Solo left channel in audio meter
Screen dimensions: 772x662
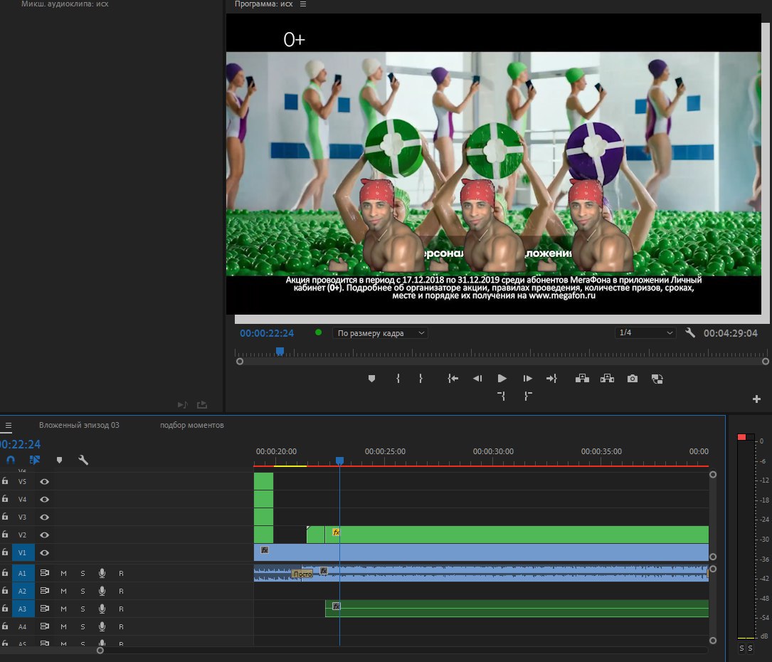click(741, 648)
